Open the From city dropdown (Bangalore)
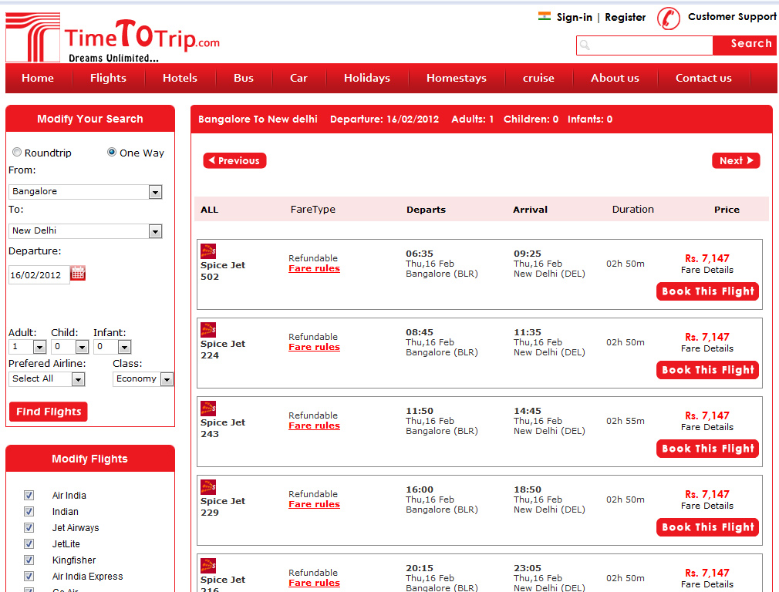The height and width of the screenshot is (592, 779). (86, 192)
